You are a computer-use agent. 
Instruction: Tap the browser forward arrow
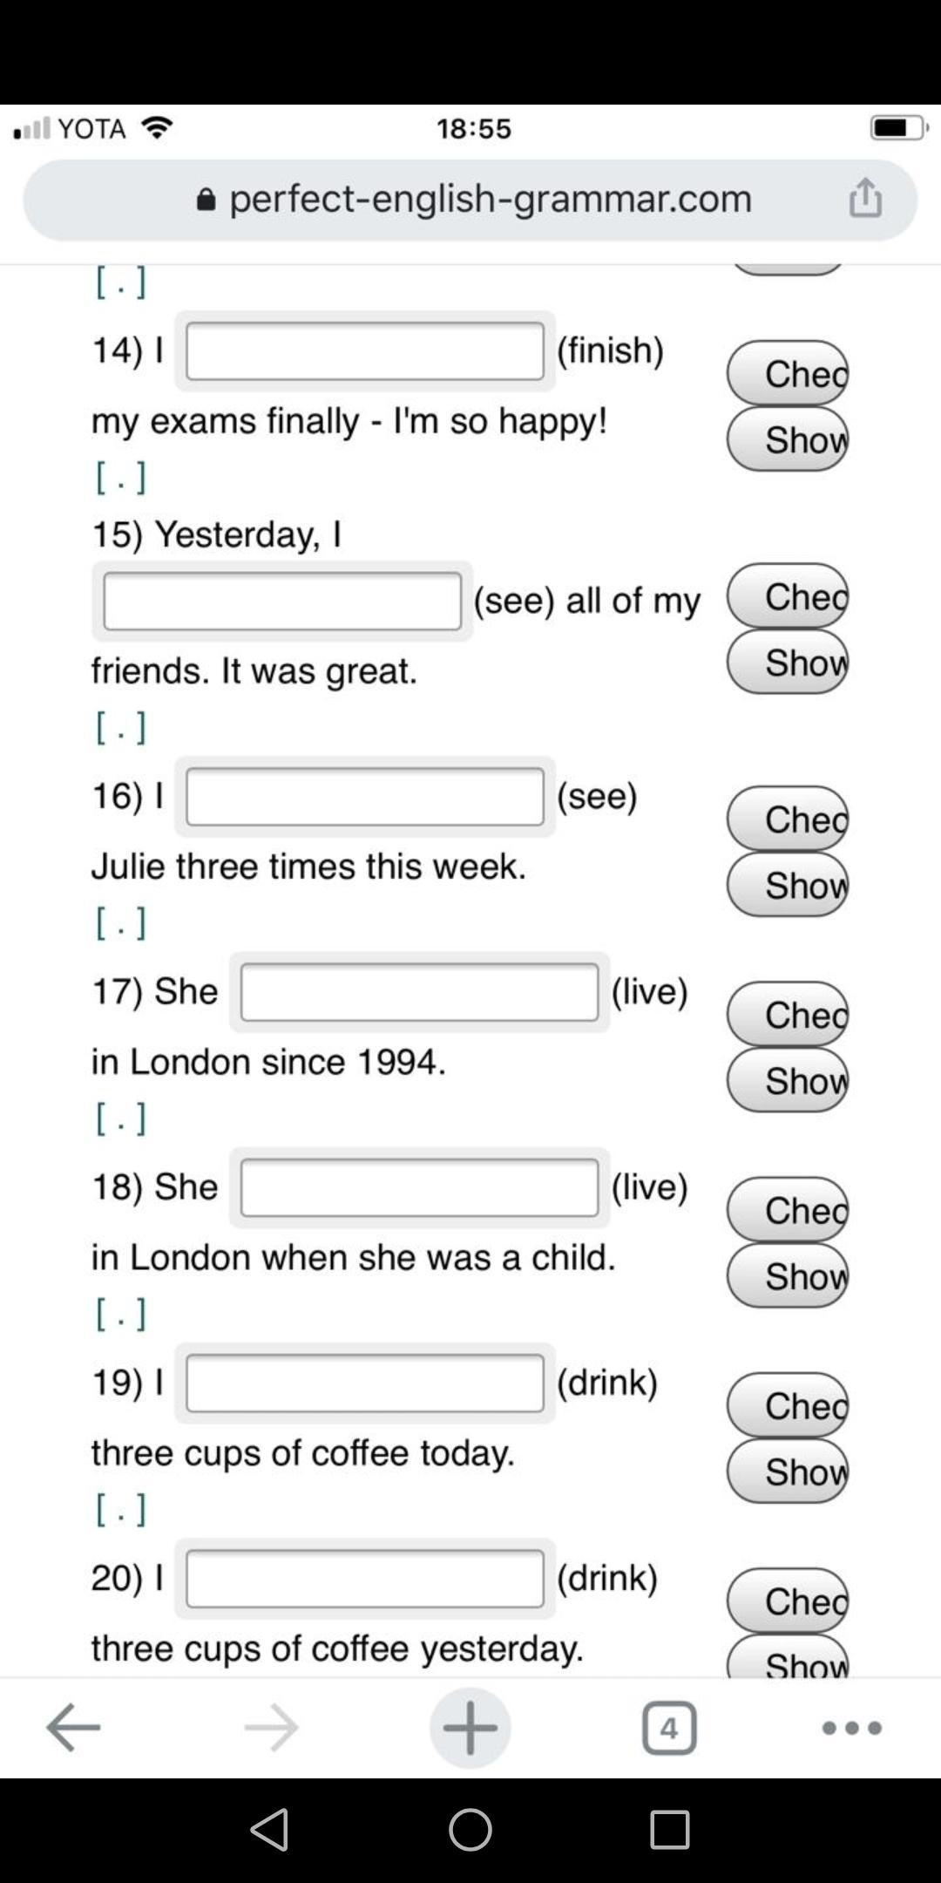(x=271, y=1727)
